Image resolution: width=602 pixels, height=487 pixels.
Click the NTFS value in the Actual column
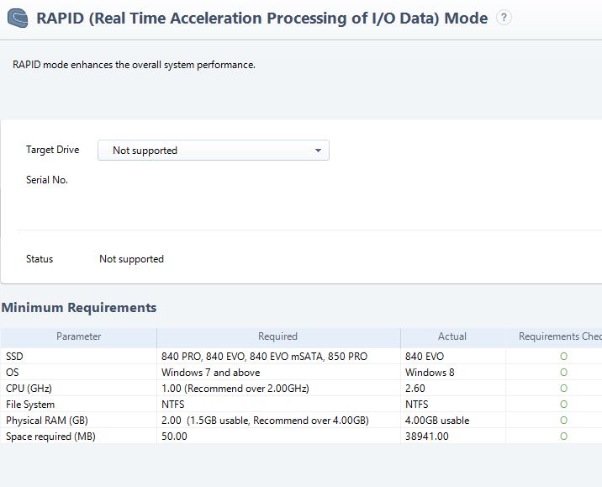[x=416, y=405]
